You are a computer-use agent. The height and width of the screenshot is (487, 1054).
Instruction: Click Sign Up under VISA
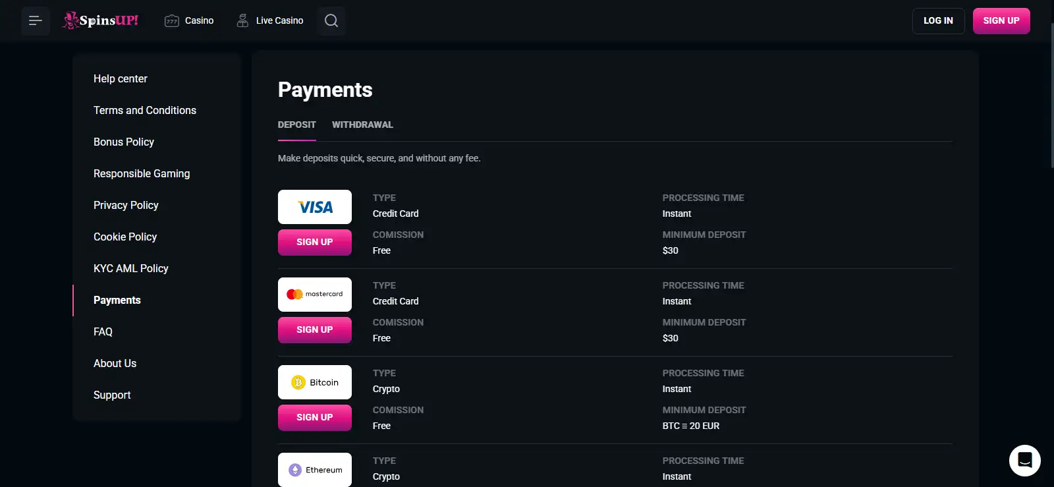click(315, 242)
